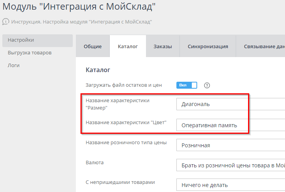Screen dimensions: 285x192
Task: Open the МойСклад module setup instruction link
Action: [82, 22]
